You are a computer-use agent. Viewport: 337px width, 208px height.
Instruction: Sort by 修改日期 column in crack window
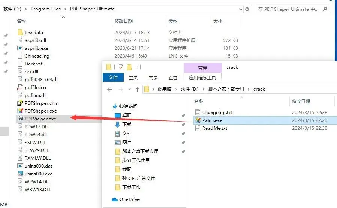pos(301,101)
